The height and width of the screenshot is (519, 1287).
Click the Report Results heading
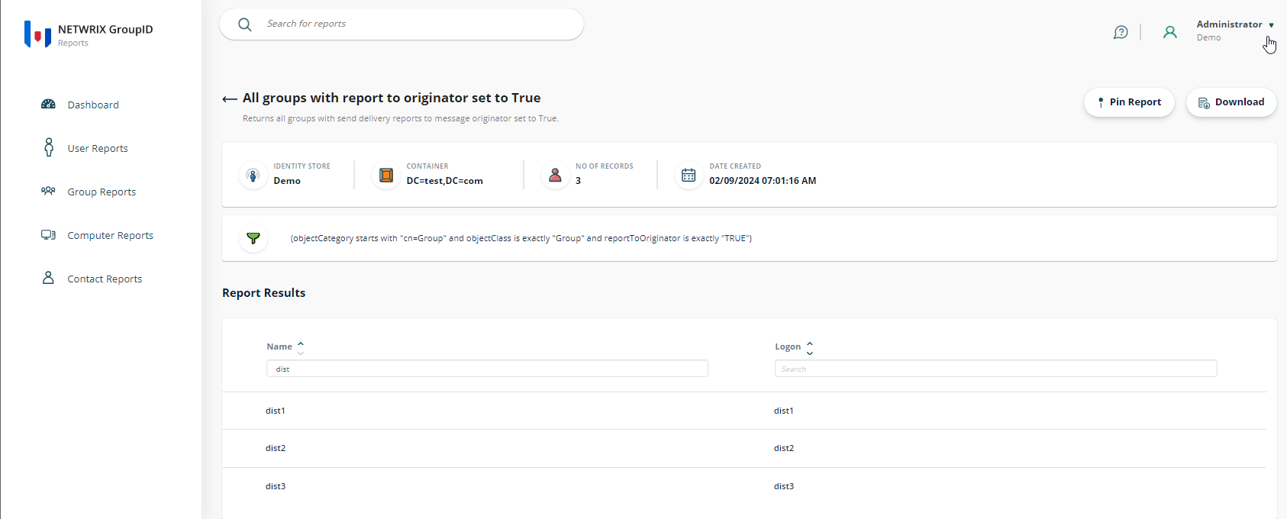(x=263, y=293)
